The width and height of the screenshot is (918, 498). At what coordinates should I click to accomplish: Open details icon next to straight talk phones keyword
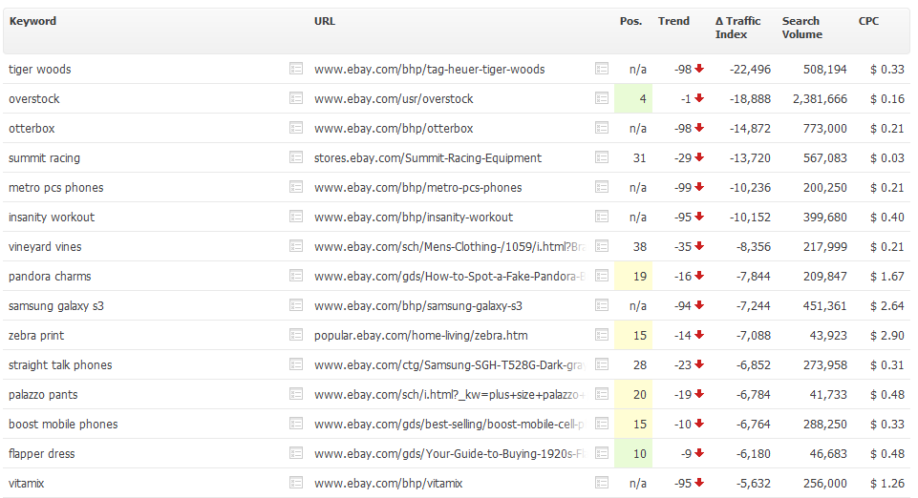click(296, 364)
